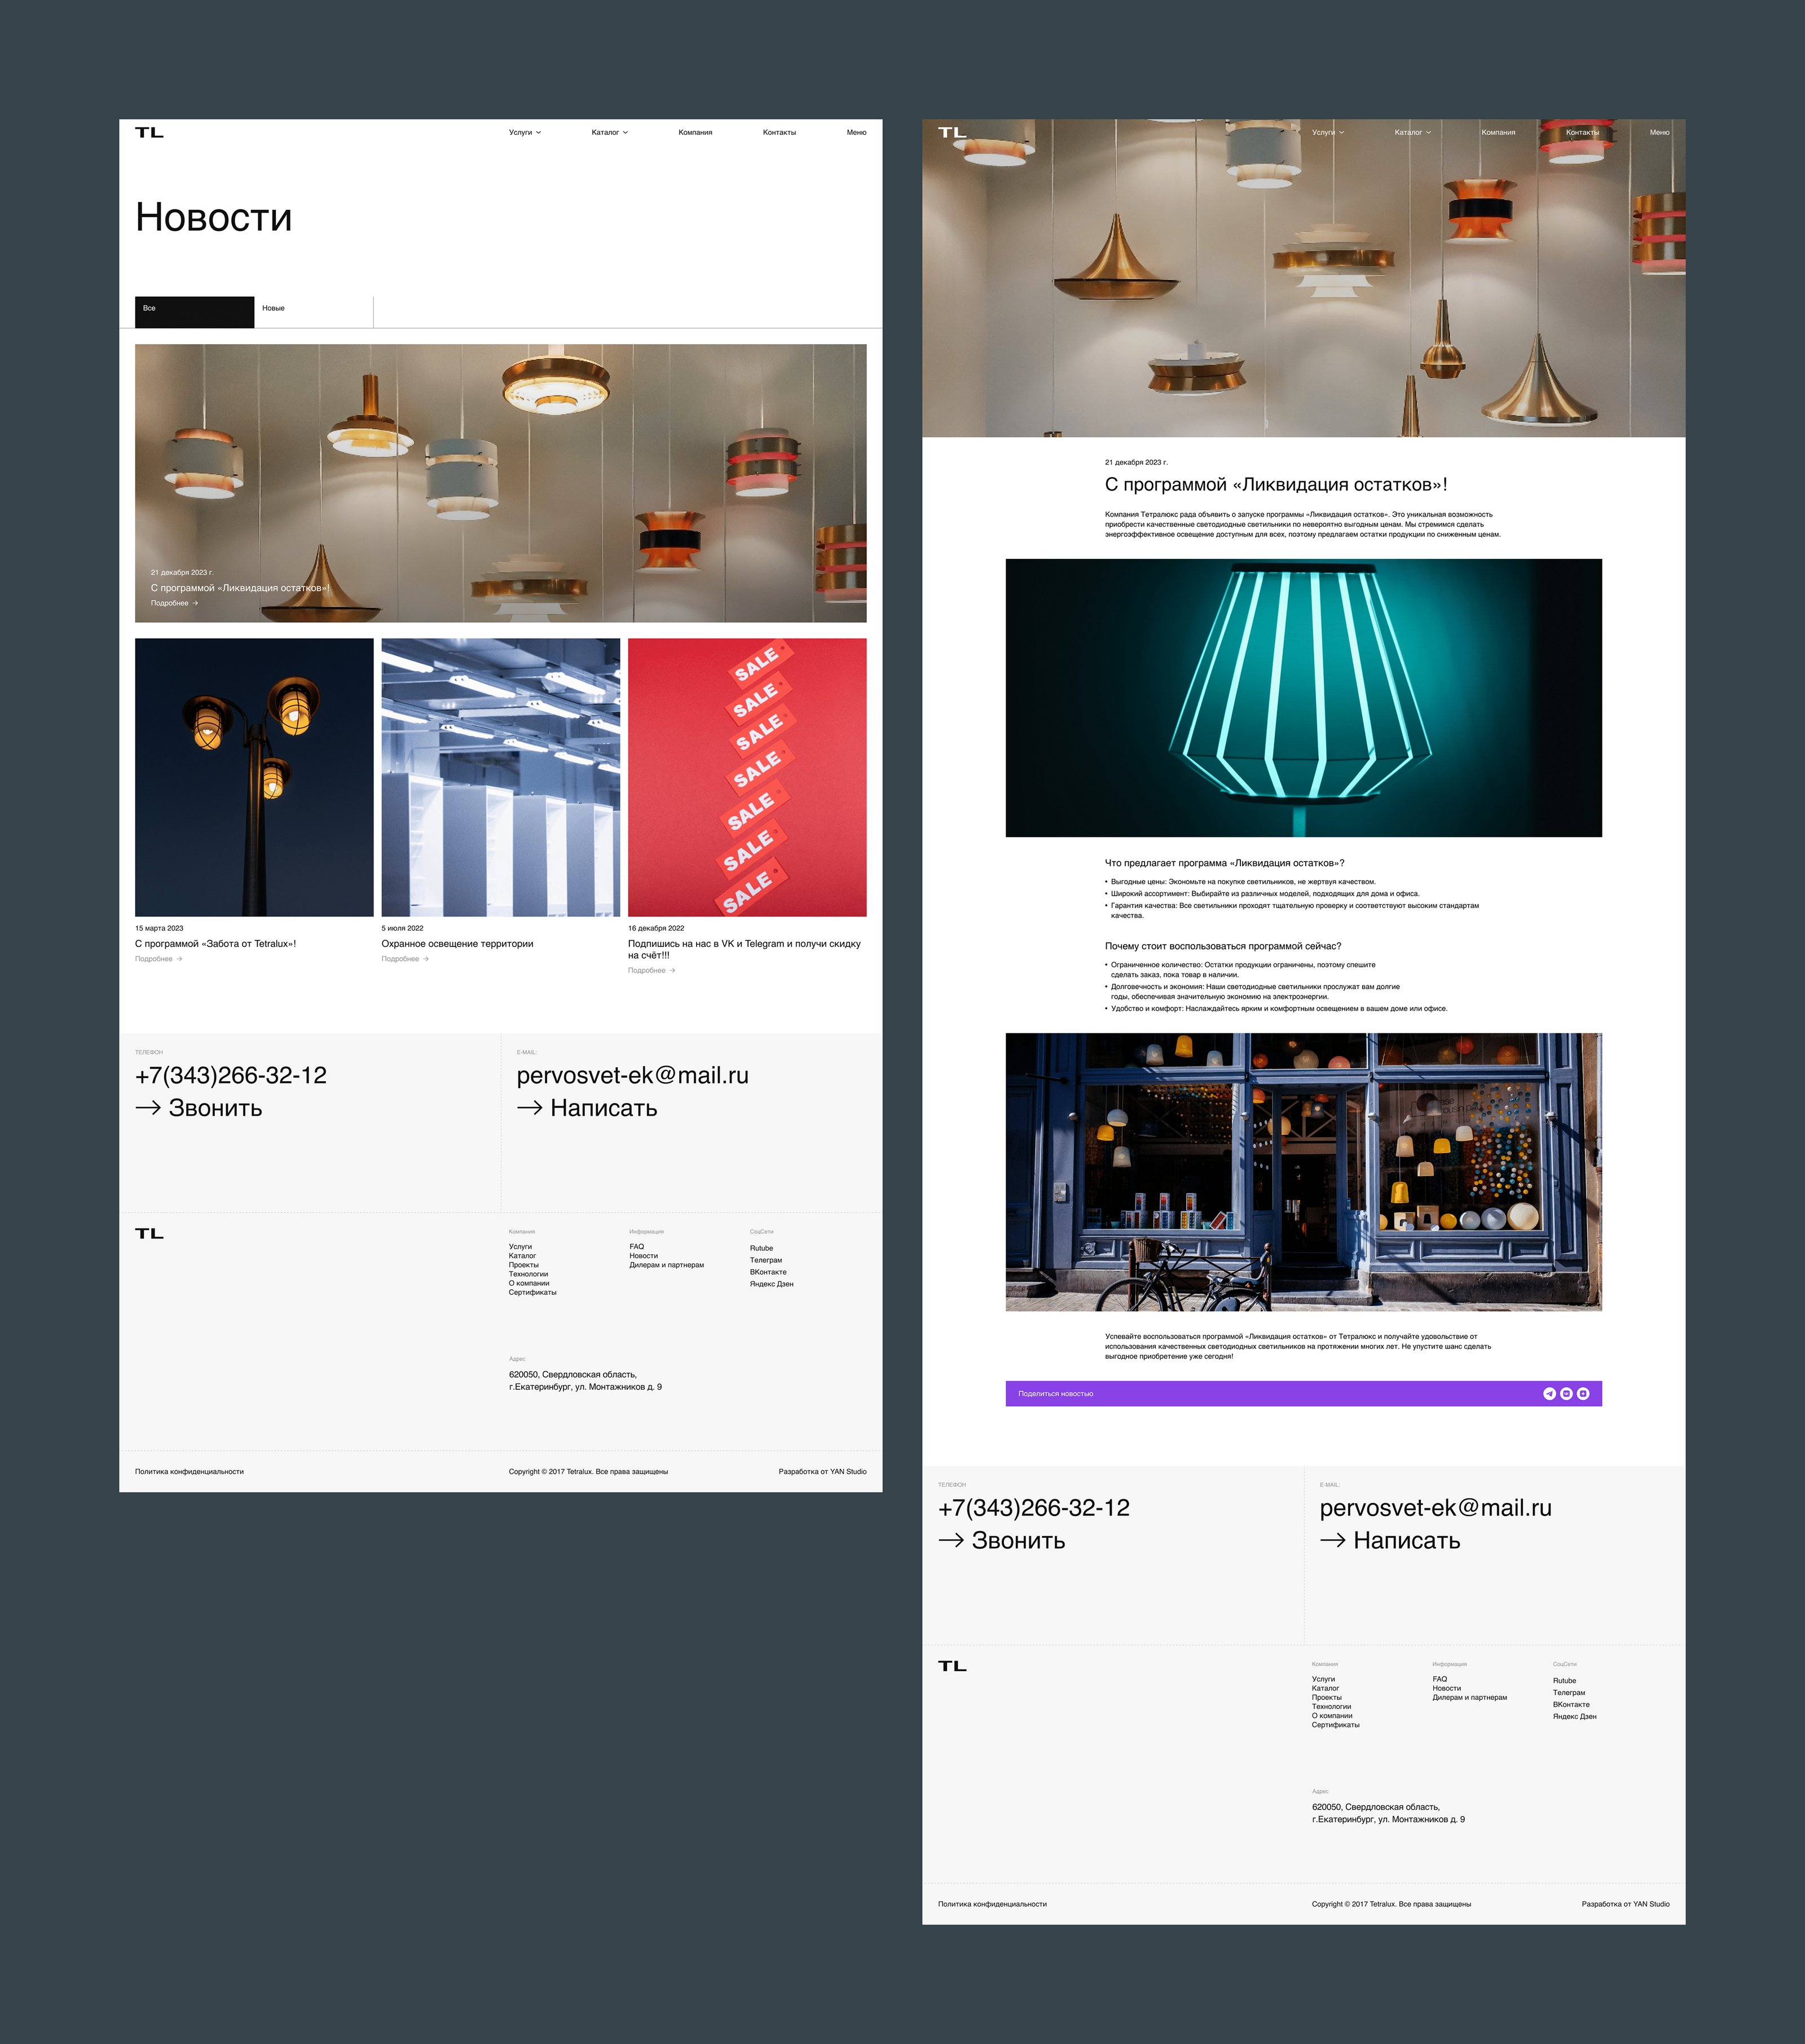
Task: Click the arrow next to «Написать» on the right page
Action: 1332,1540
